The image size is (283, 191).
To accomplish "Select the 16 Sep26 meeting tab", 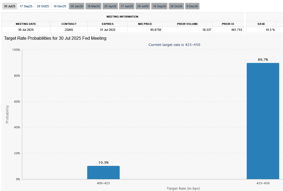I will 159,6.
